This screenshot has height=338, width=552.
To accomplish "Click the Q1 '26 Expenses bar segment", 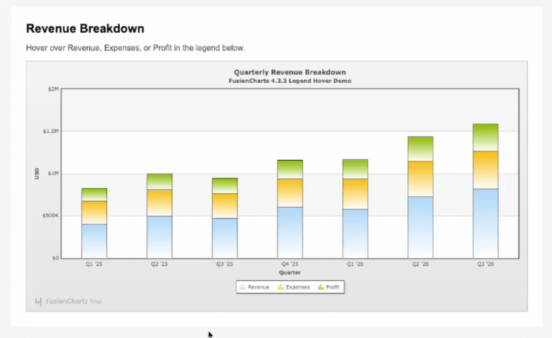I will 355,194.
